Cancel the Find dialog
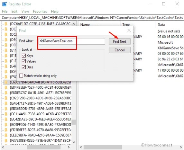The width and height of the screenshot is (184, 150). (x=120, y=50)
